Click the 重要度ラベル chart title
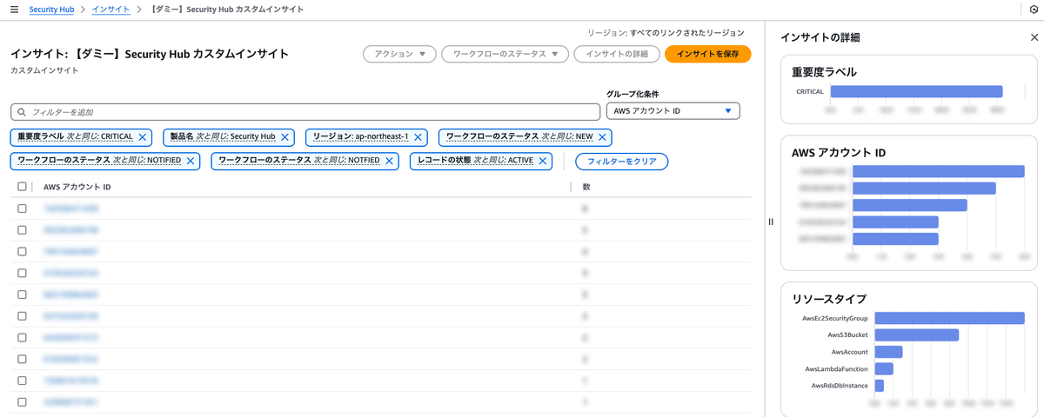The image size is (1044, 417). (x=824, y=71)
